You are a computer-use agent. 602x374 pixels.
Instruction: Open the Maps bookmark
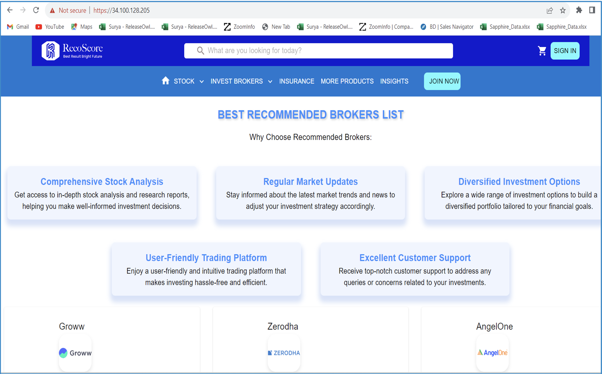pos(82,27)
